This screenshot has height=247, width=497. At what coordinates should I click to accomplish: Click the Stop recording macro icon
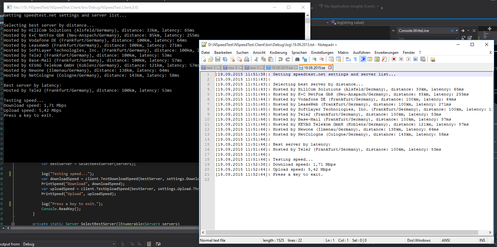tap(401, 59)
